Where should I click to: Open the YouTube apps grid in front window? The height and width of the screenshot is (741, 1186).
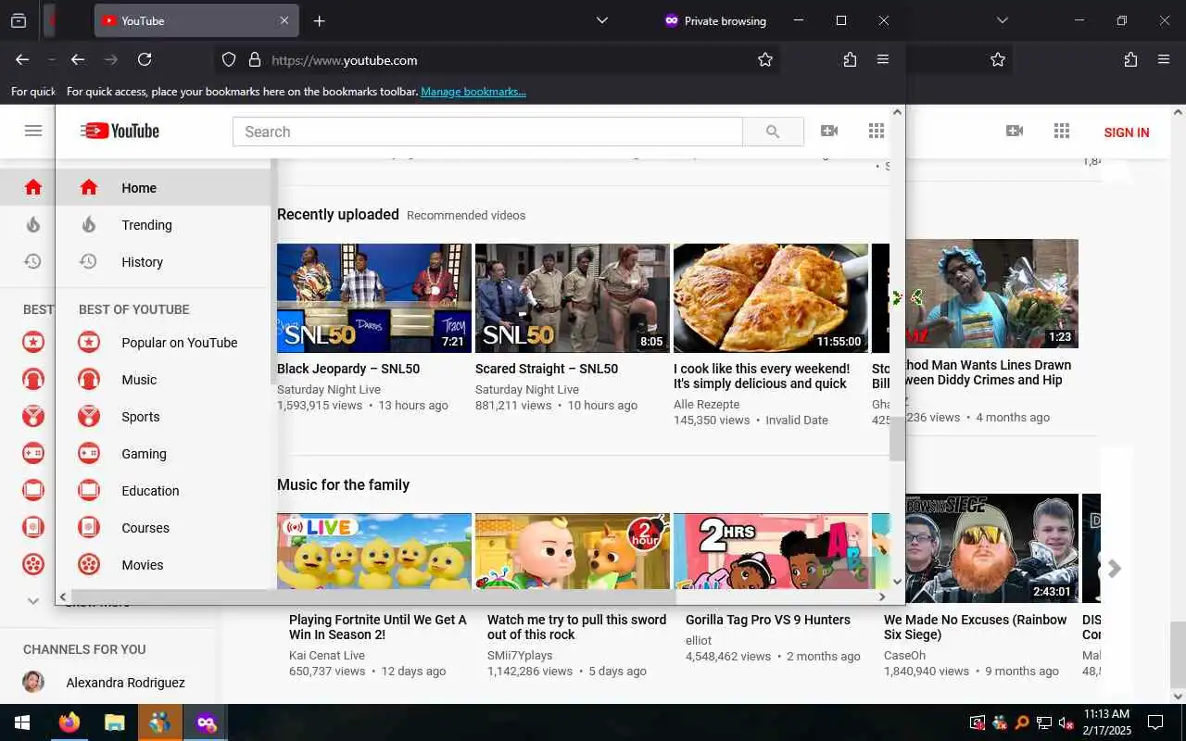(x=877, y=132)
